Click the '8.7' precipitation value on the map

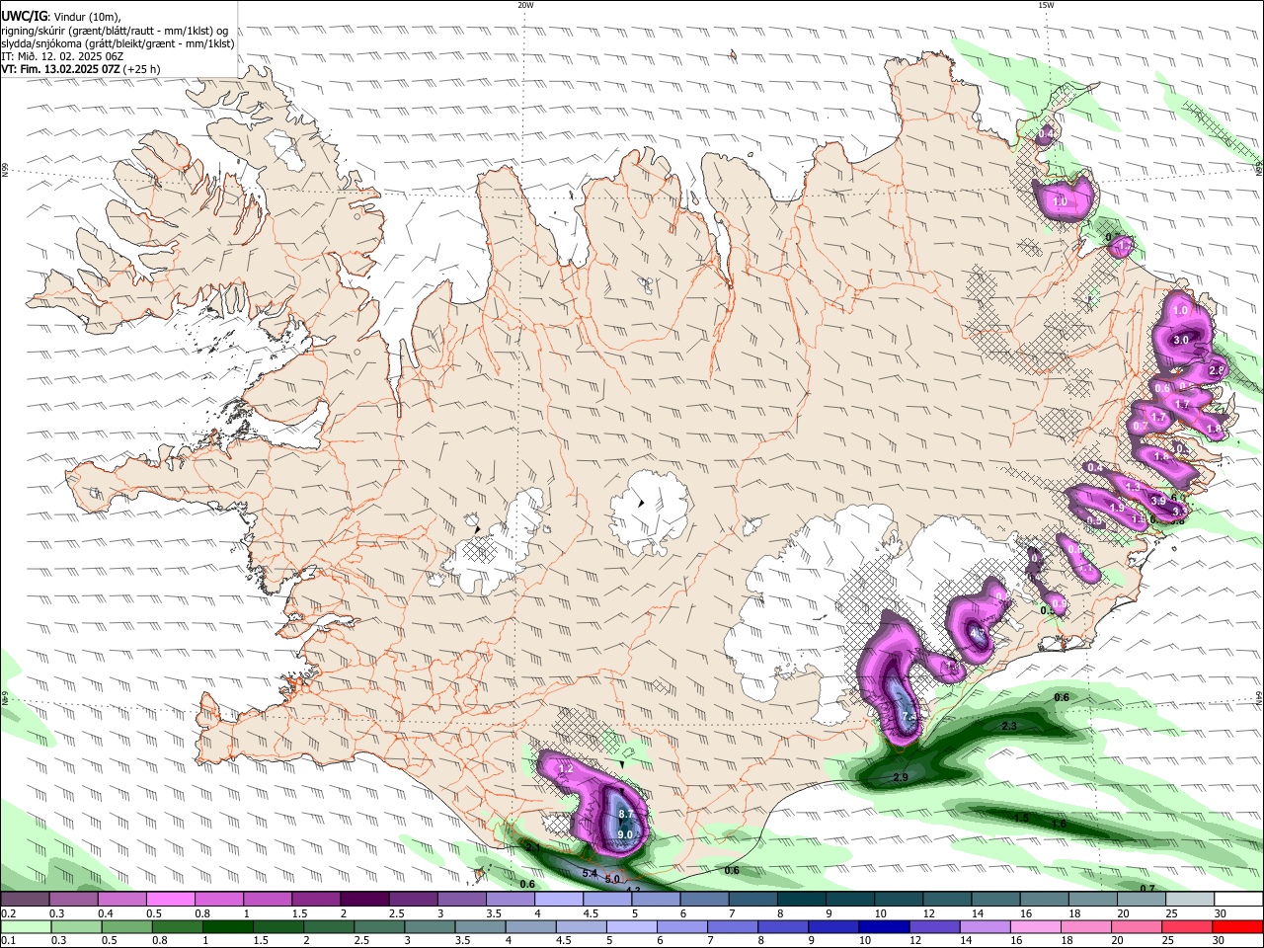(625, 814)
